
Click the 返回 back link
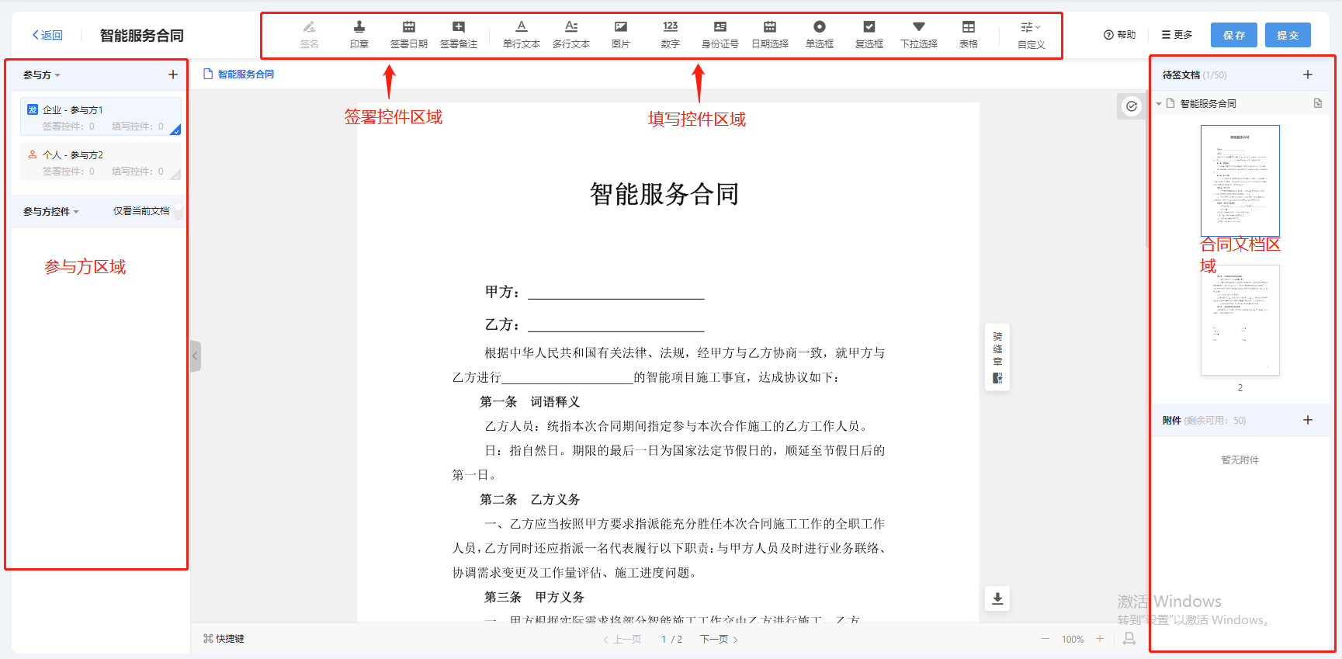47,35
